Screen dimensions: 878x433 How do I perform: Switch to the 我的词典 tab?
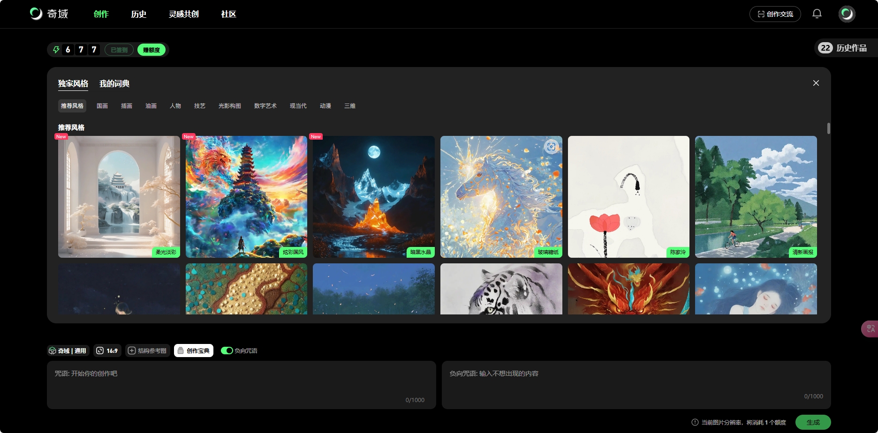pyautogui.click(x=114, y=83)
